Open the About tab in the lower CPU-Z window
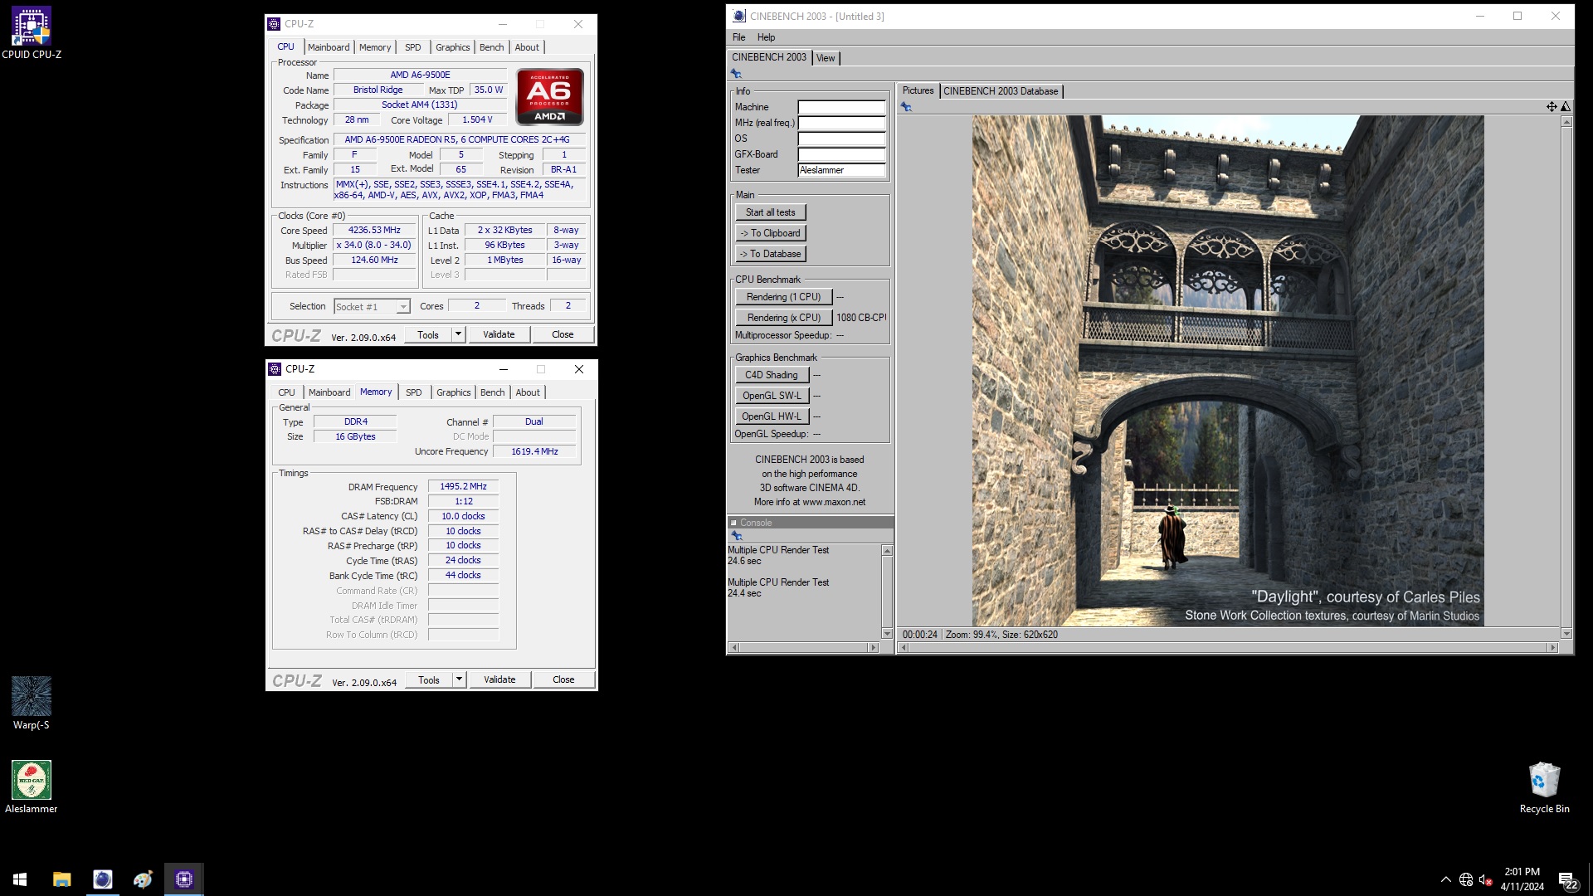The width and height of the screenshot is (1593, 896). (528, 392)
